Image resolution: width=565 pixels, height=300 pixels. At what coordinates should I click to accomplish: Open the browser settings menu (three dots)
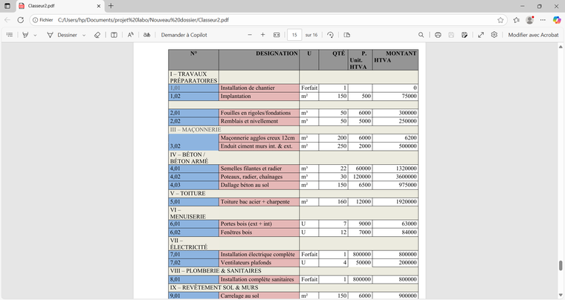[x=543, y=20]
